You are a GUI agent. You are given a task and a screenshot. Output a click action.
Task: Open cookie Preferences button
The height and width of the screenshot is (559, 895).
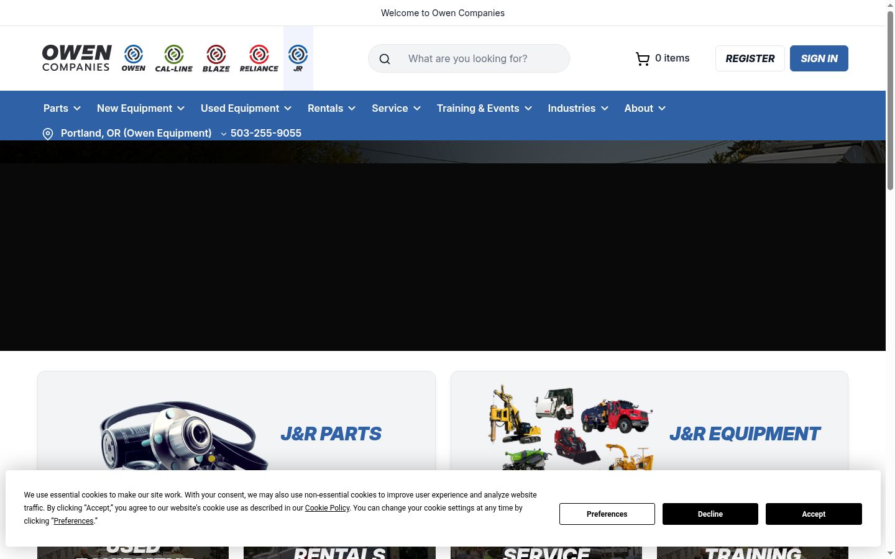point(607,514)
